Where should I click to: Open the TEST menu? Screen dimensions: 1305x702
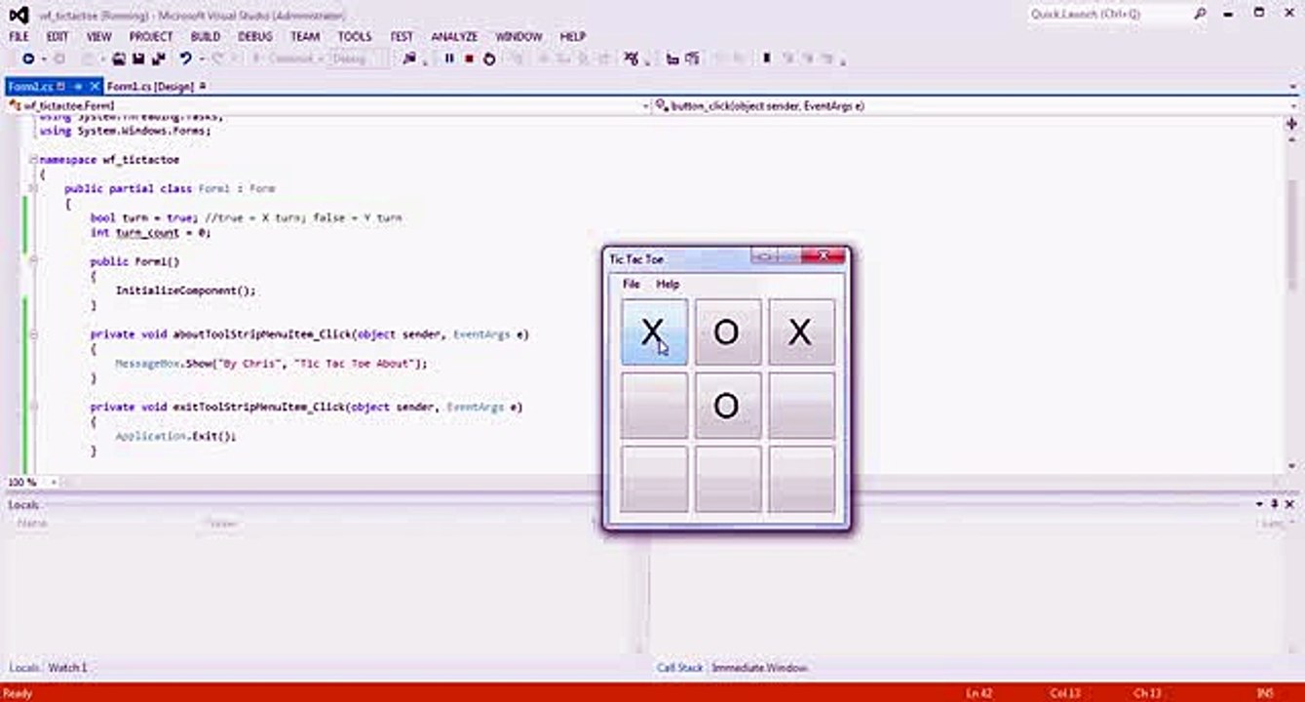pos(402,36)
